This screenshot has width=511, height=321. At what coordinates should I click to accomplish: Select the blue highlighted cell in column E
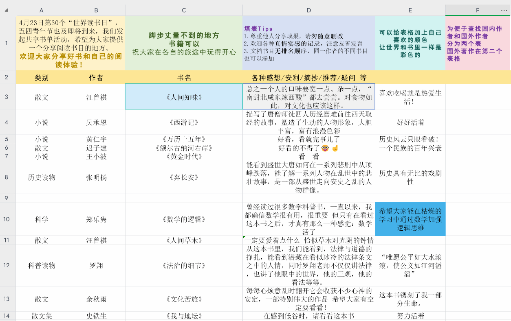click(410, 219)
